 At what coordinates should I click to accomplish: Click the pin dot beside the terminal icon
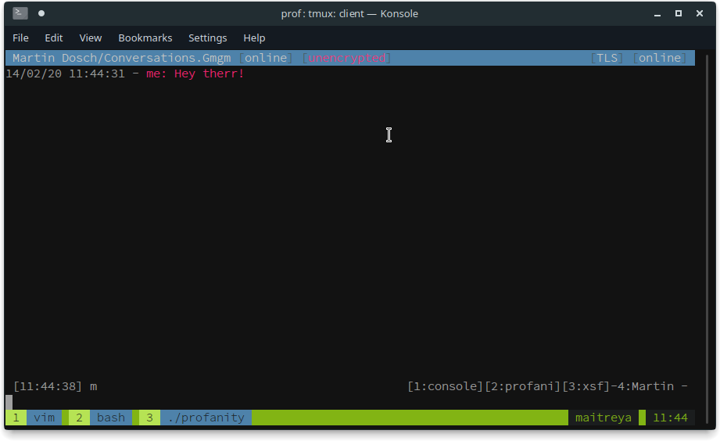tap(41, 13)
